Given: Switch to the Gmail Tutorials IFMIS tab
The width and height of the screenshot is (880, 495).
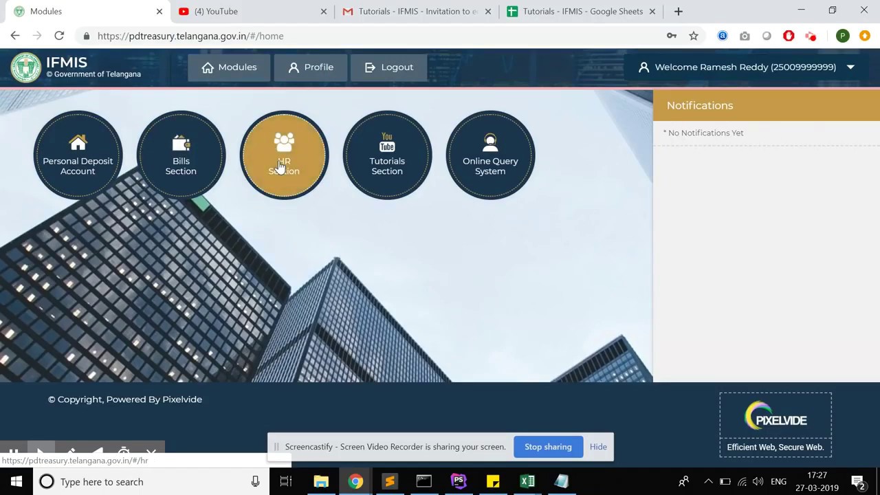Looking at the screenshot, I should coord(417,11).
